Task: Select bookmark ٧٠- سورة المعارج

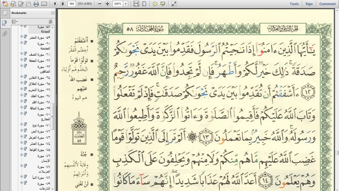Action: pos(44,117)
